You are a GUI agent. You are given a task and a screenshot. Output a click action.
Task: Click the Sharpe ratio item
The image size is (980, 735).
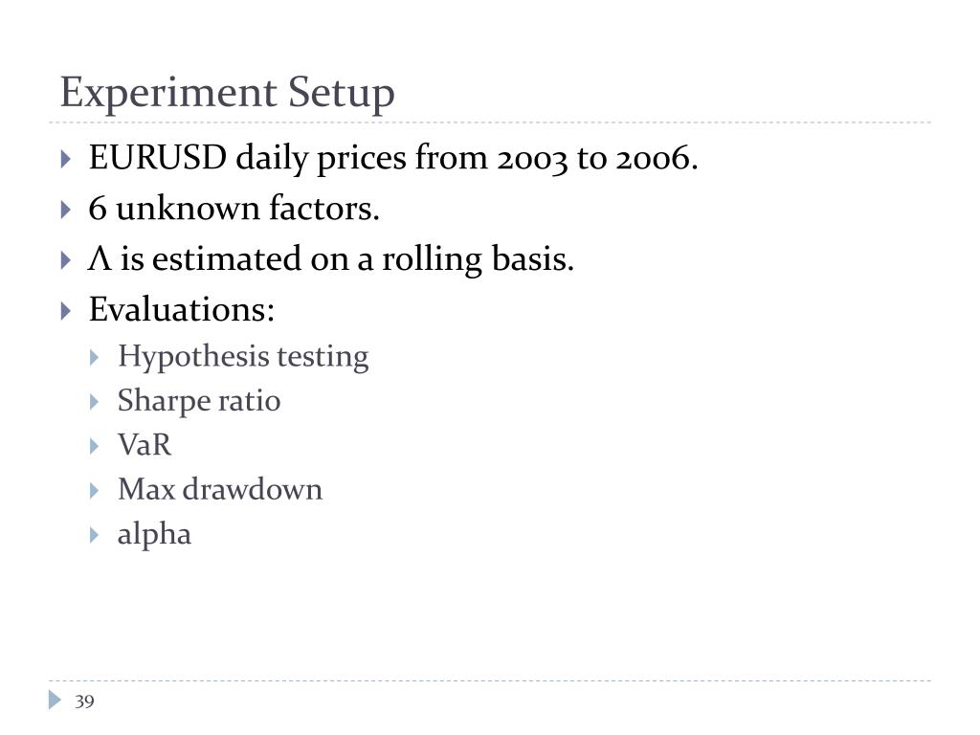[199, 402]
